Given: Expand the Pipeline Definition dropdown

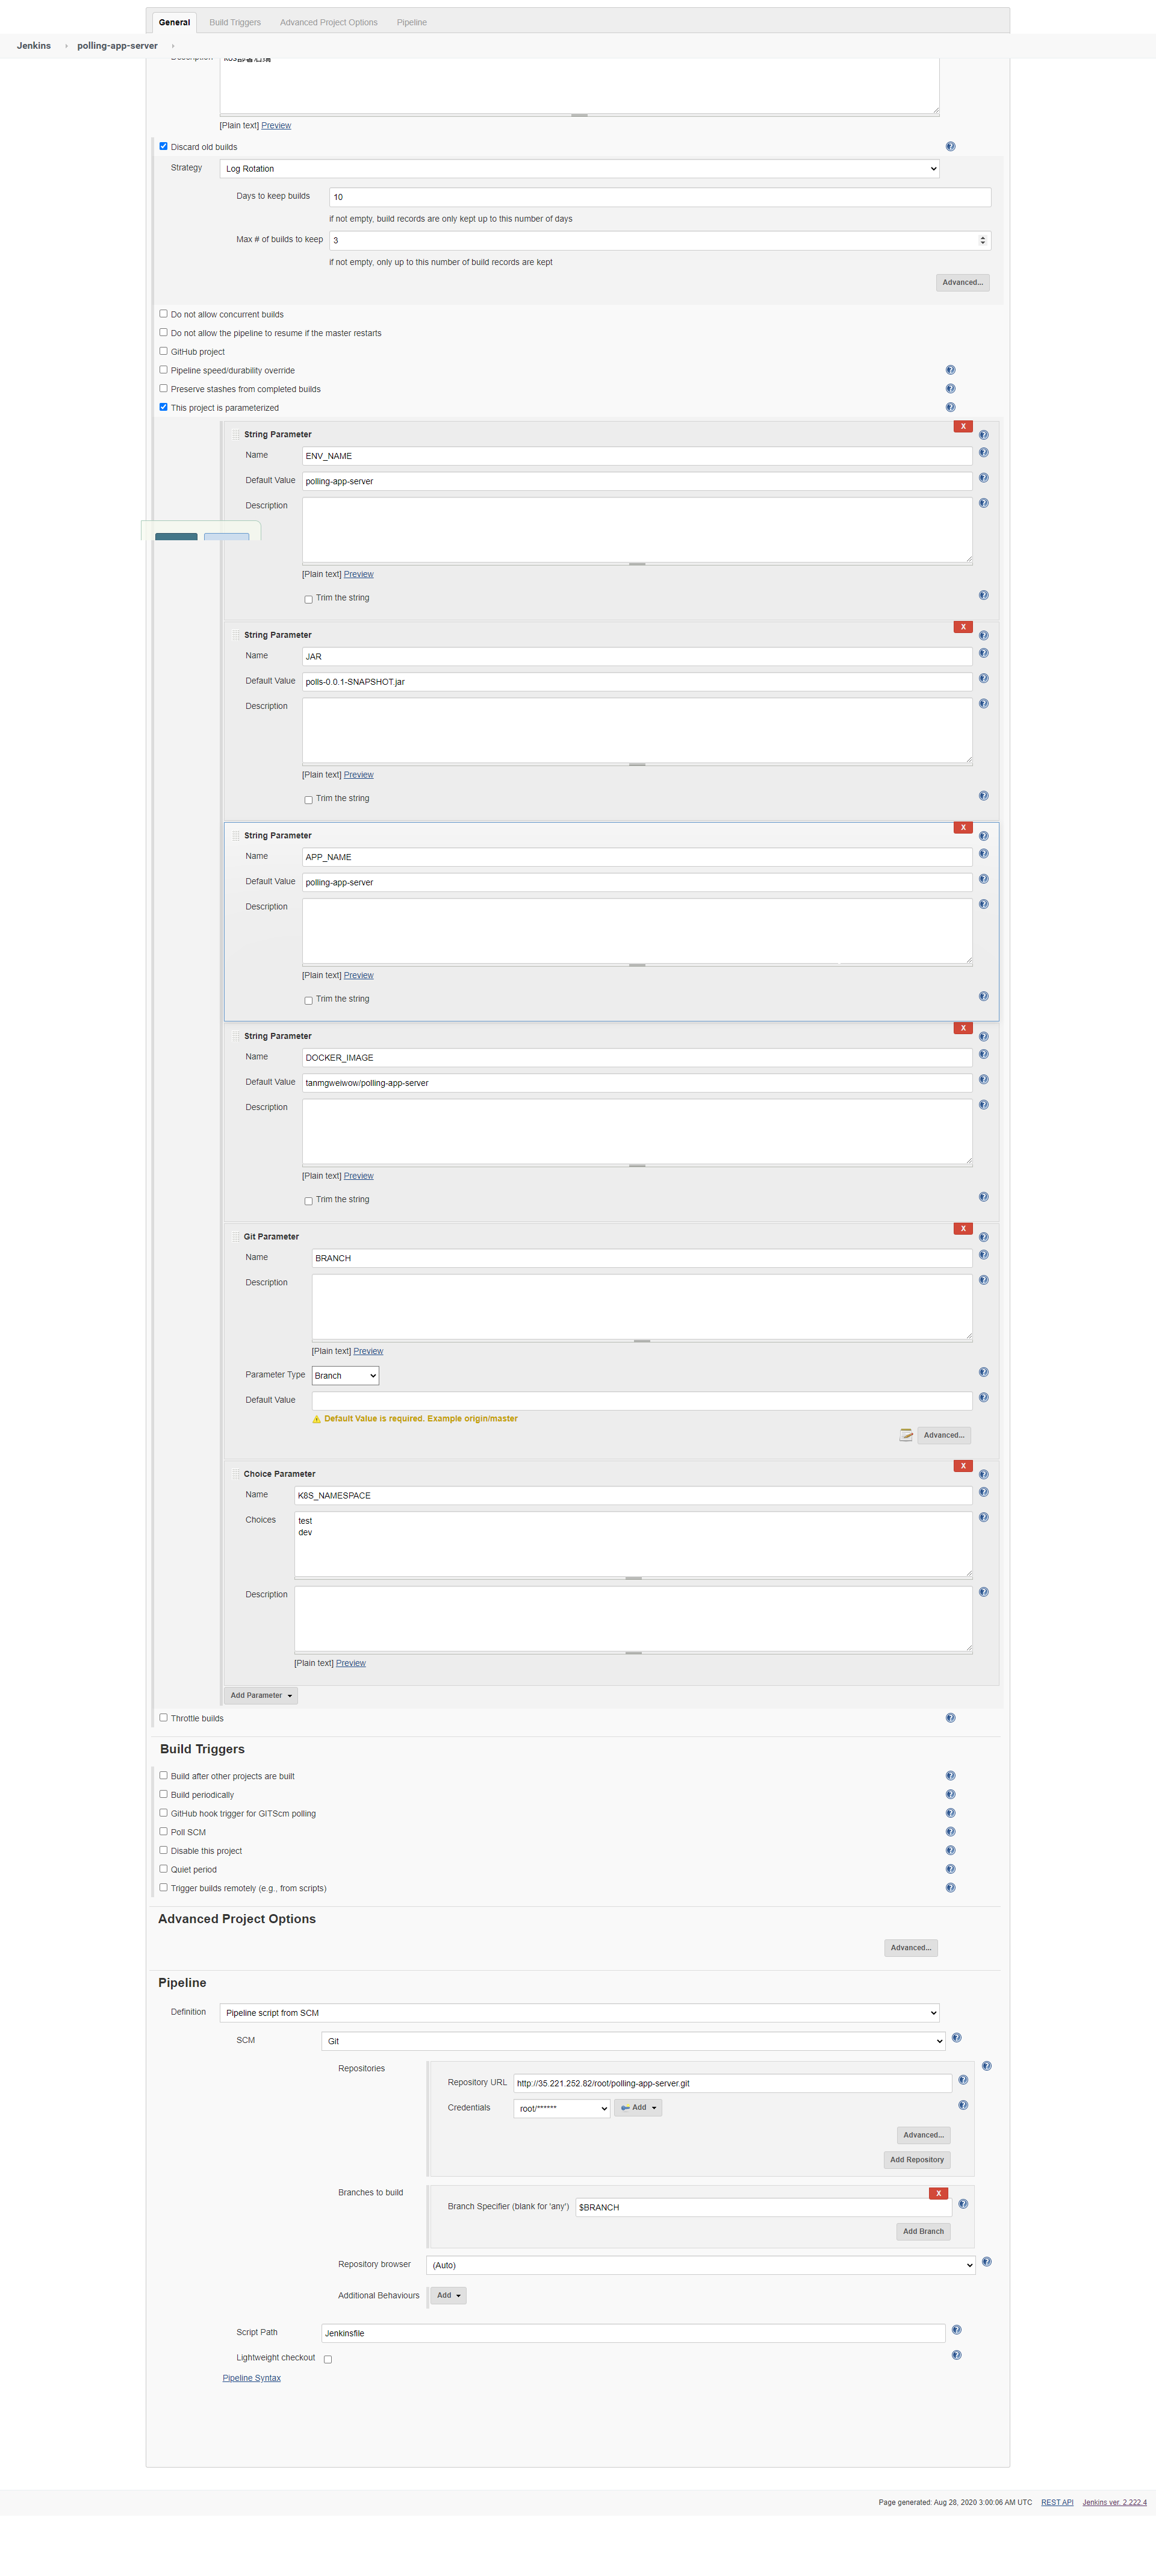Looking at the screenshot, I should 579,2013.
